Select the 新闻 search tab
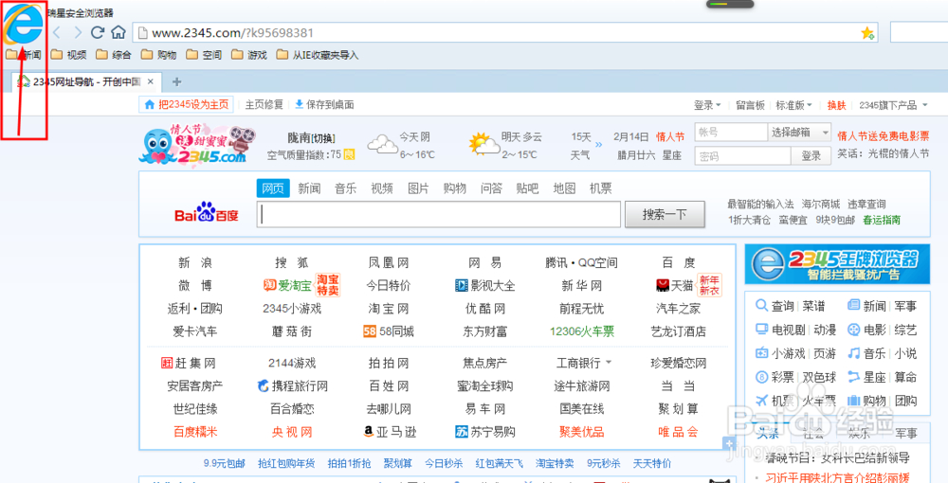The width and height of the screenshot is (948, 483). (x=309, y=188)
